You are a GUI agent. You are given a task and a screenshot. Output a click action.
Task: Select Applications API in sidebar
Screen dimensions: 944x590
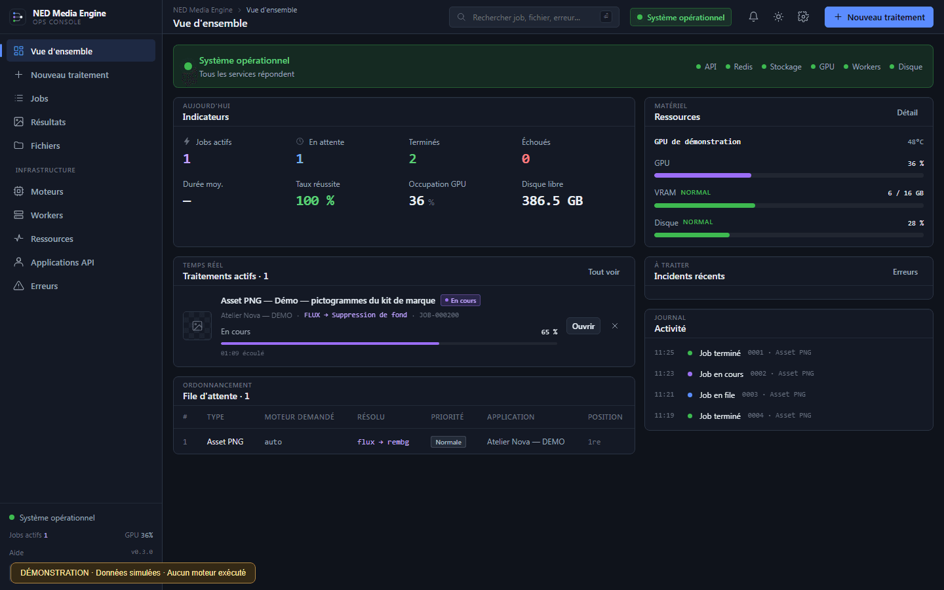click(81, 262)
